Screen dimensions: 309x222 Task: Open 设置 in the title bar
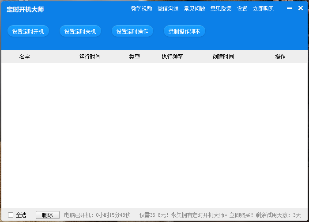coord(242,8)
